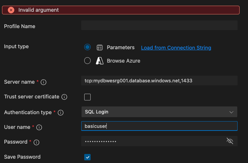Uncheck the Save Password checkbox
Screen dimensions: 248x163
coord(87,157)
